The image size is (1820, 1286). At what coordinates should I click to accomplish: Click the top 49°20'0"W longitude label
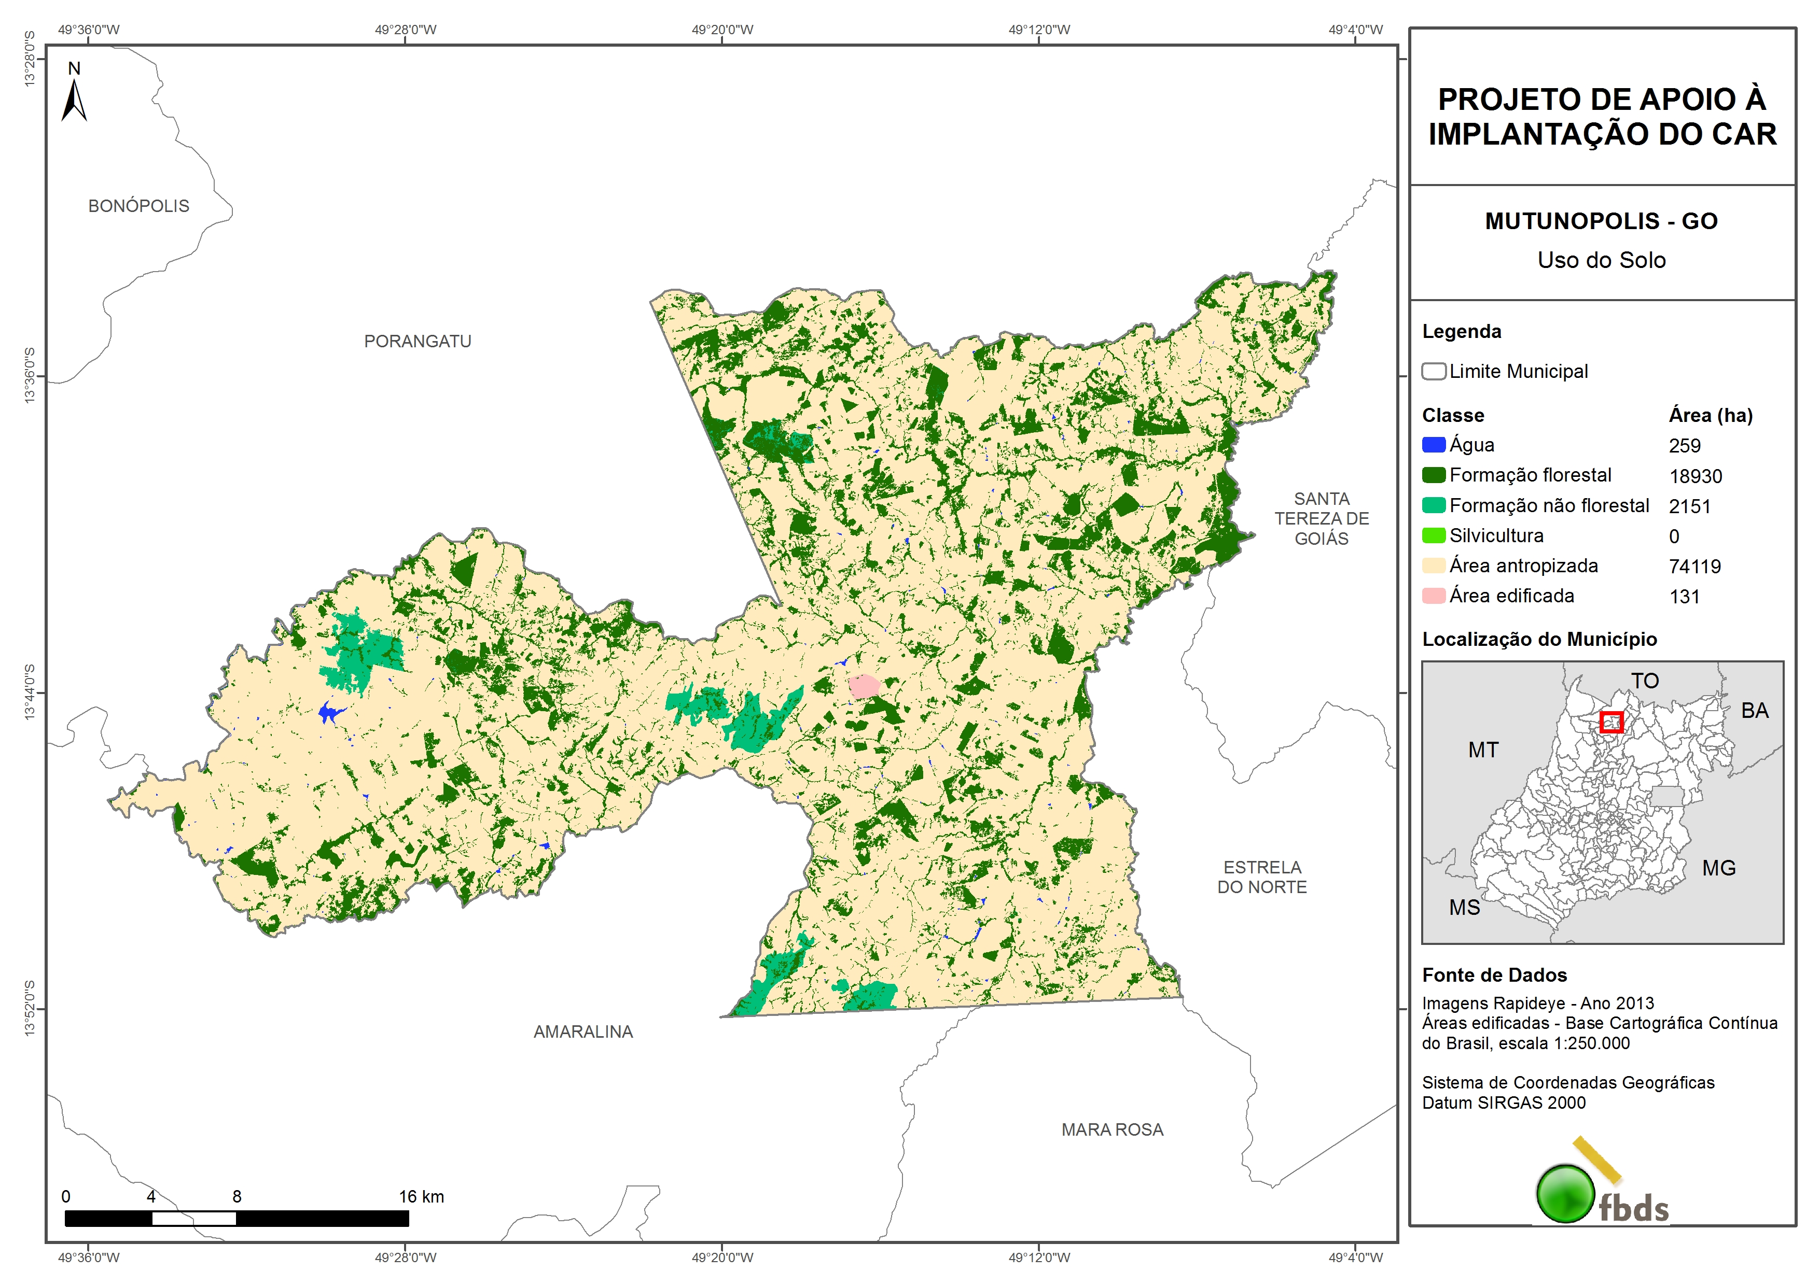tap(722, 30)
